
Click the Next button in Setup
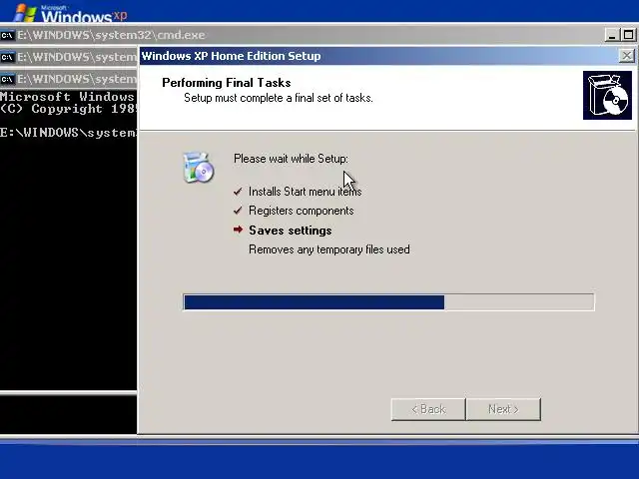(x=503, y=409)
